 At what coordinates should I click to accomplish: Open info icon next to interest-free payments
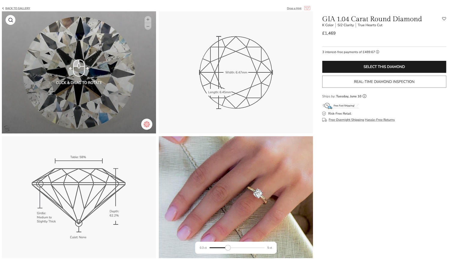click(x=378, y=52)
